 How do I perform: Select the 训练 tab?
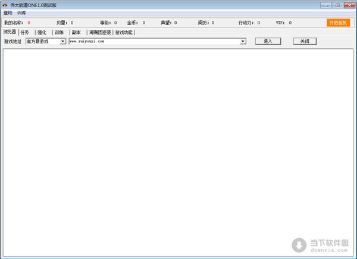click(x=59, y=32)
